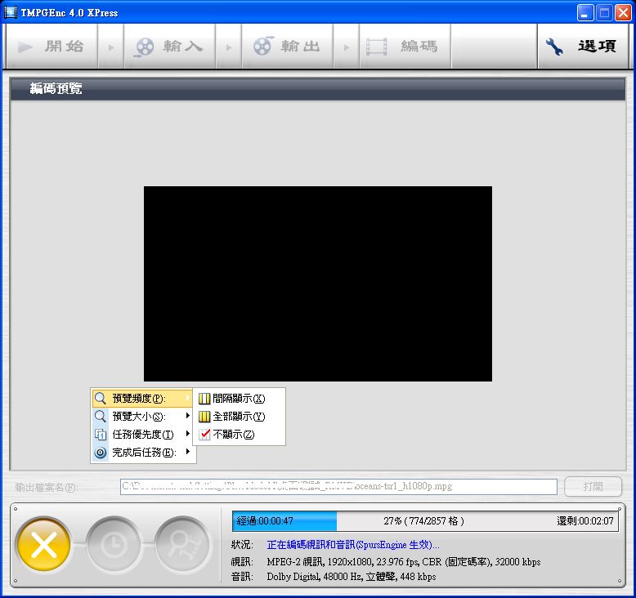
Task: Click the 編碼 (Encode) toolbar button
Action: pos(405,47)
